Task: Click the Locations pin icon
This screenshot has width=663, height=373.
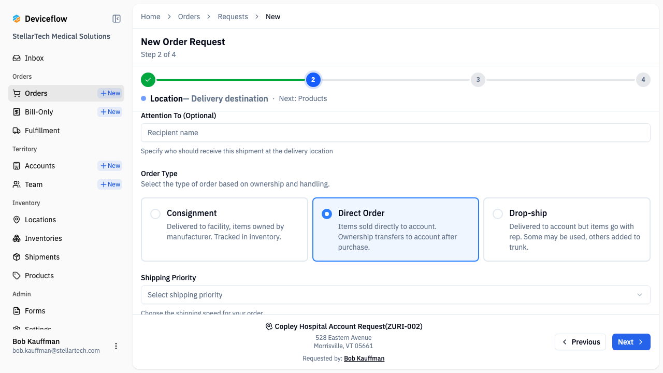Action: pos(17,220)
